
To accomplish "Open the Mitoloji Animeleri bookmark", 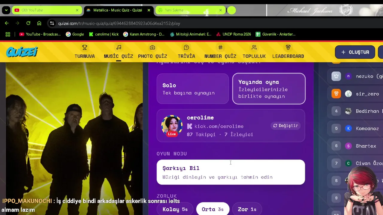I will [190, 34].
